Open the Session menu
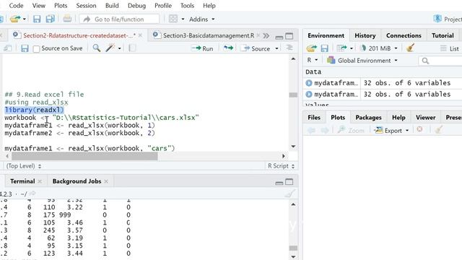 86,6
